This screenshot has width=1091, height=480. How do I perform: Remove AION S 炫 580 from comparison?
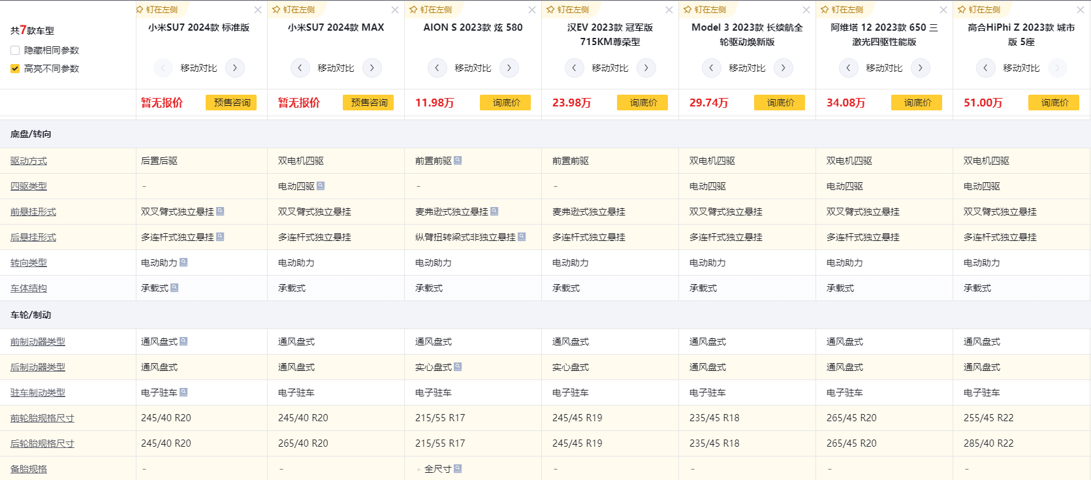tap(532, 10)
